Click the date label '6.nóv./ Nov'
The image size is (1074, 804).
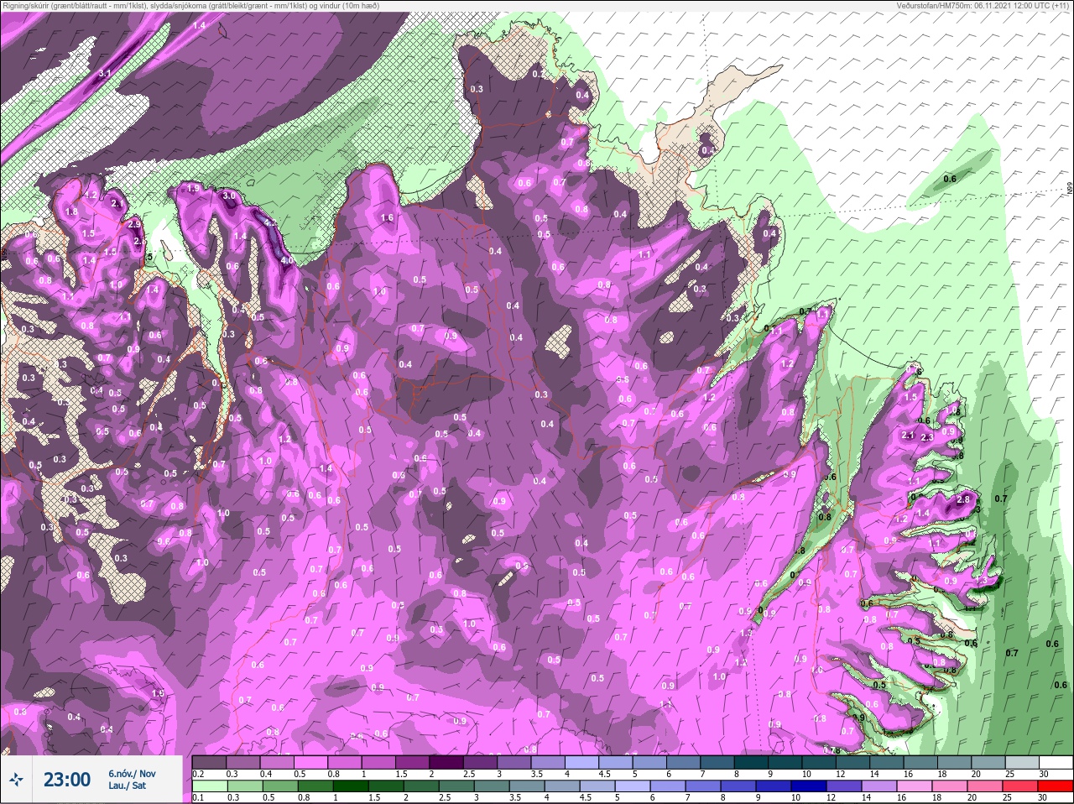pyautogui.click(x=132, y=774)
